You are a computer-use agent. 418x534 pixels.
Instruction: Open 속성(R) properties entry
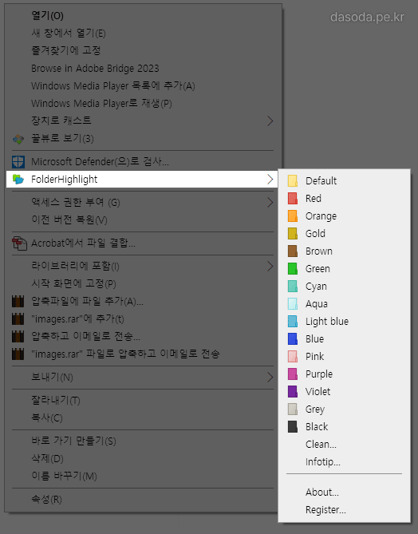coord(46,499)
